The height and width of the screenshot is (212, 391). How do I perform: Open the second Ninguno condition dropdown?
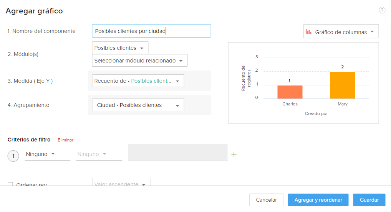tap(99, 154)
